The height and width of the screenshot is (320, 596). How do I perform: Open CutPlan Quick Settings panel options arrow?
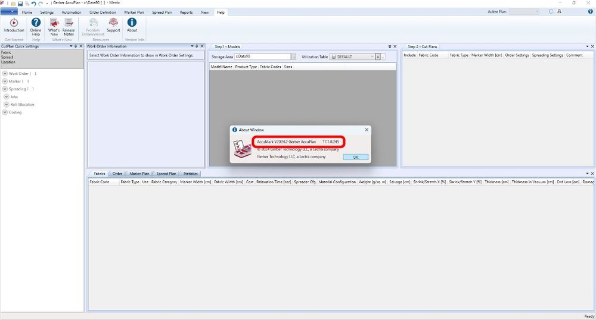click(71, 46)
